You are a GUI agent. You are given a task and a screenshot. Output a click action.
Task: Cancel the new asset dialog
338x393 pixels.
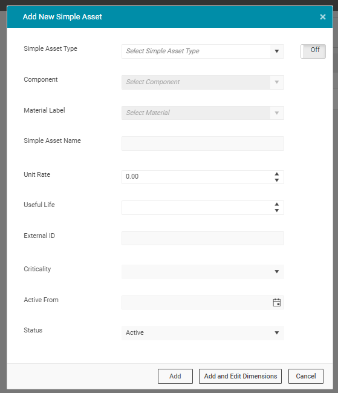tap(306, 376)
